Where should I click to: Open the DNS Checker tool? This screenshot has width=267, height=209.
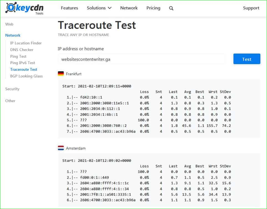coord(22,50)
